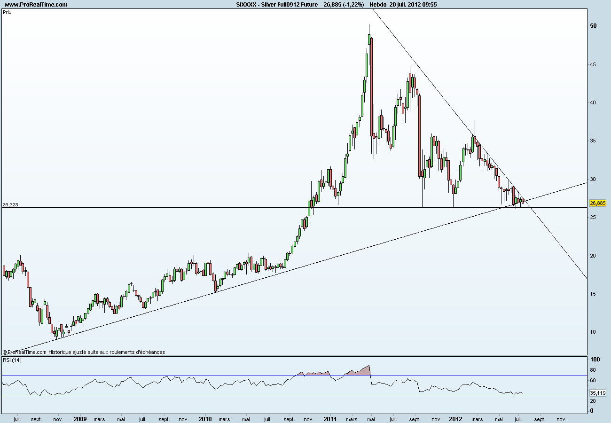Select the 2010 year marker on time axis
This screenshot has height=423, width=611.
[x=205, y=419]
